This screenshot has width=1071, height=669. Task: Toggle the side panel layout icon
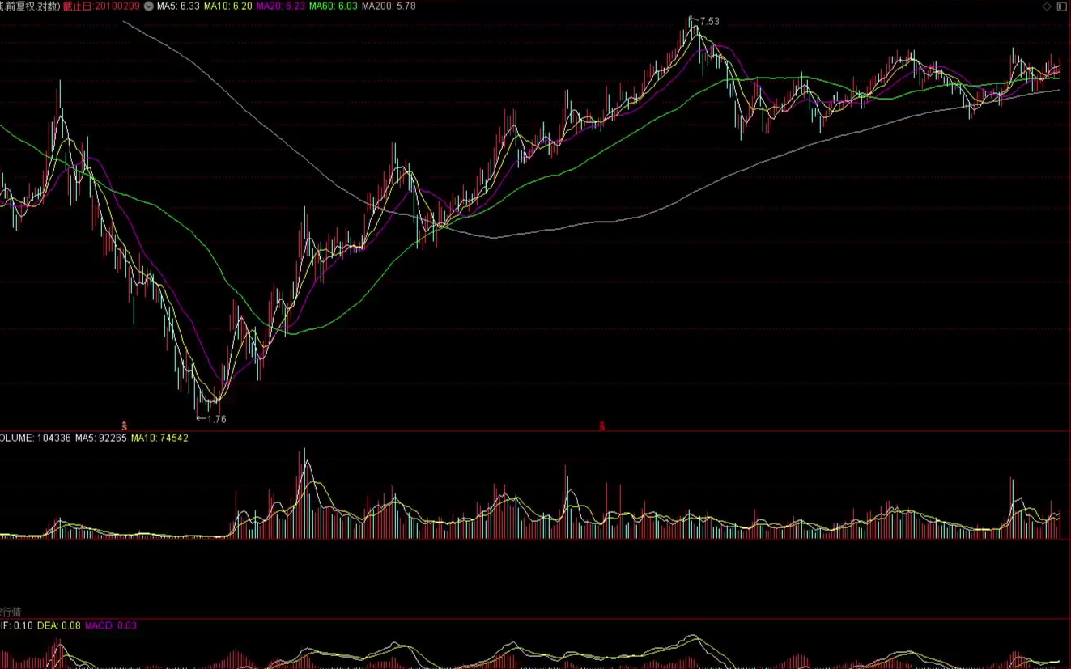click(1062, 6)
